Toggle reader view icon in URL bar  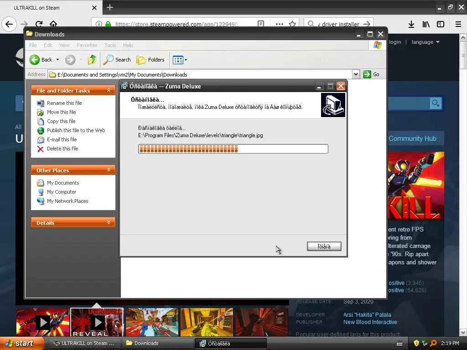(x=261, y=24)
